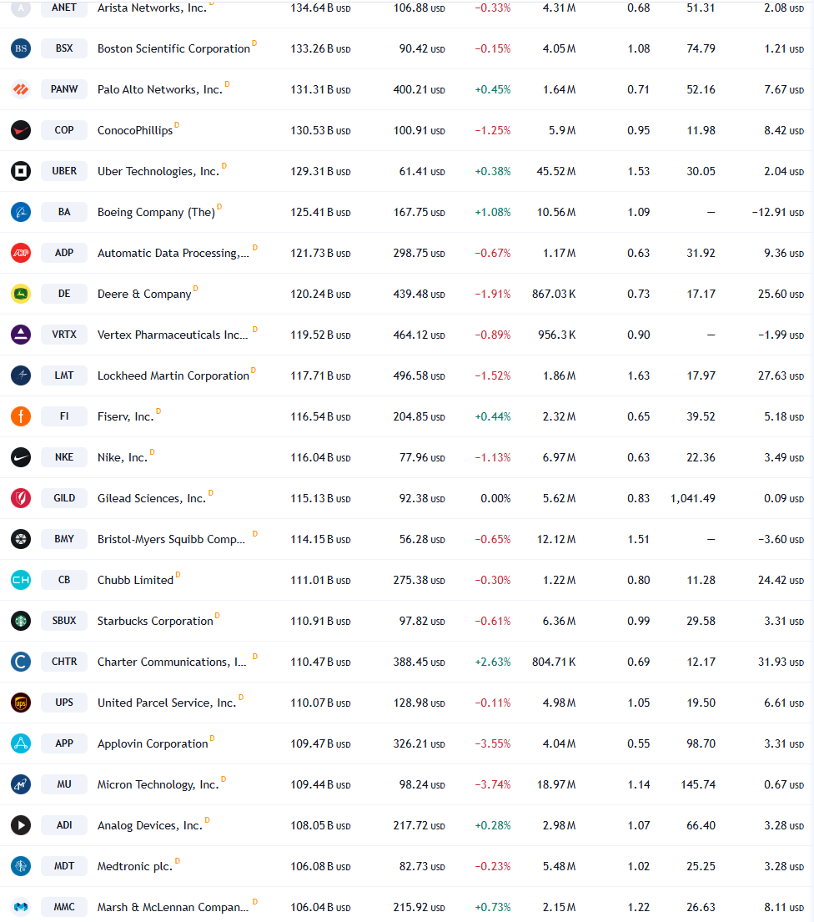814x922 pixels.
Task: Click Arista Networks market cap 134.64 B
Action: pos(320,8)
